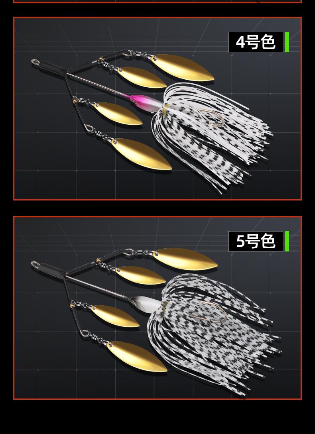Click second gold blade in 4号色 image
Viewport: 315px width, 434px height.
[x=142, y=77]
